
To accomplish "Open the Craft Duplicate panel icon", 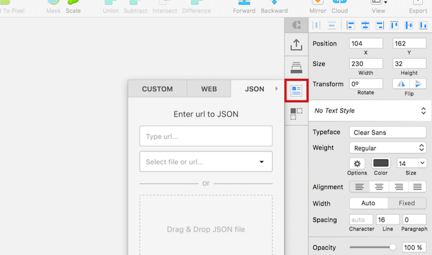I will 296,113.
